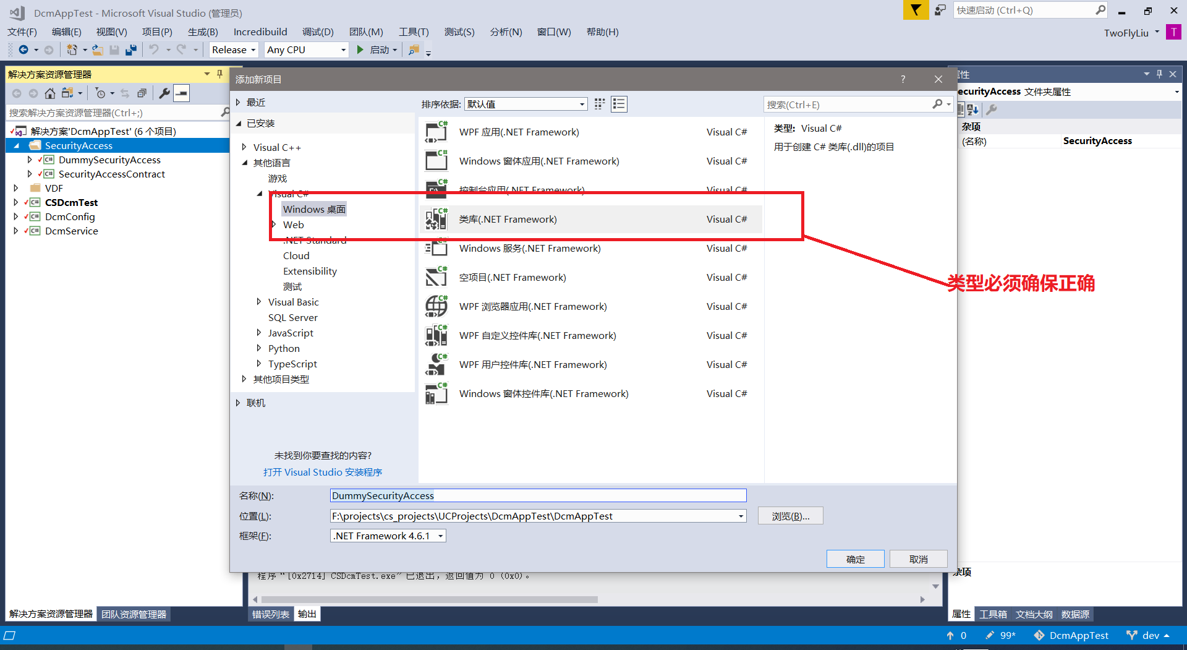Viewport: 1187px width, 650px height.
Task: Switch to the 工具箱 tab
Action: (993, 614)
